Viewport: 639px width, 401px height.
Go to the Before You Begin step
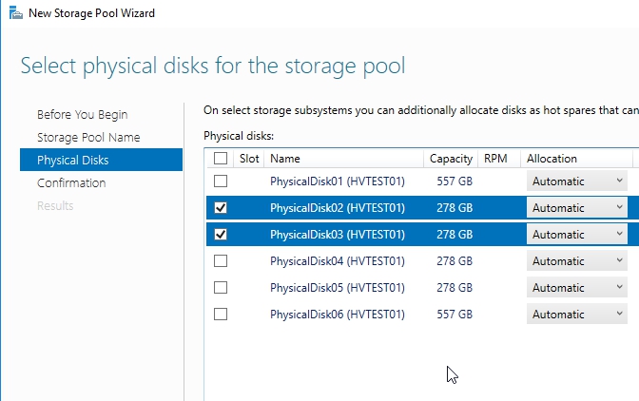[x=83, y=115]
